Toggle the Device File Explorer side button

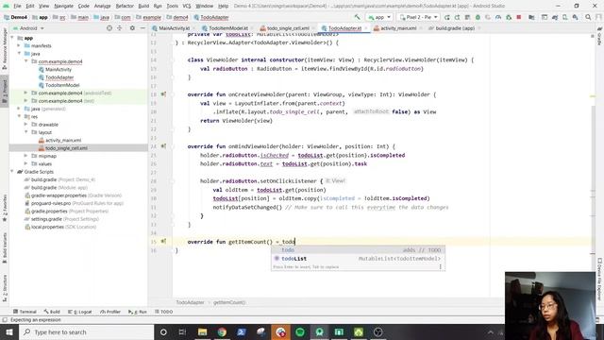599,280
